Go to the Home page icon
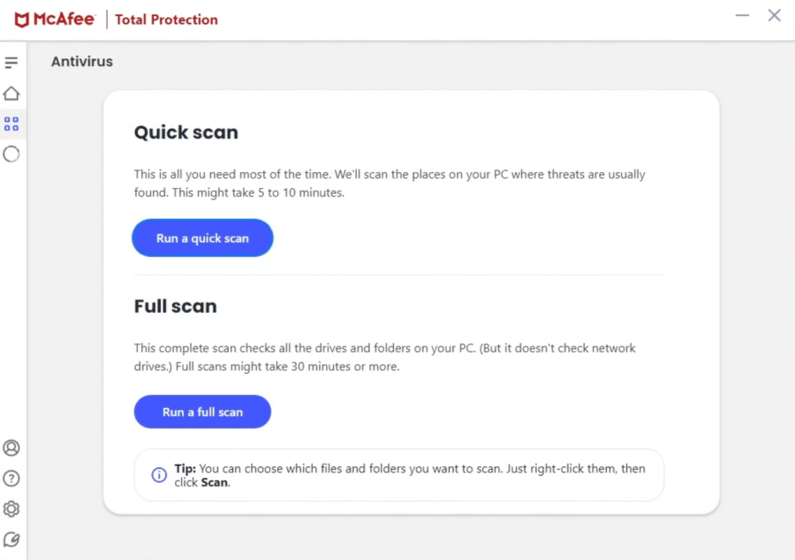The image size is (795, 560). (x=11, y=94)
